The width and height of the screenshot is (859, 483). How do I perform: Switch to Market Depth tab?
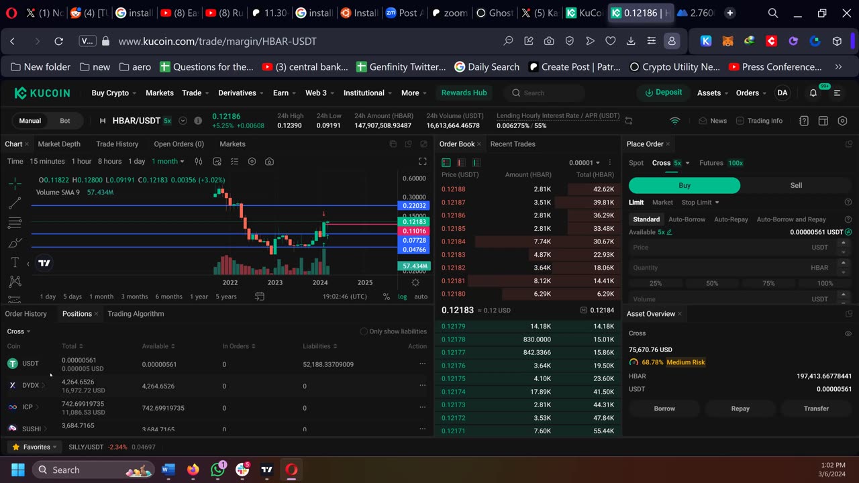(59, 144)
